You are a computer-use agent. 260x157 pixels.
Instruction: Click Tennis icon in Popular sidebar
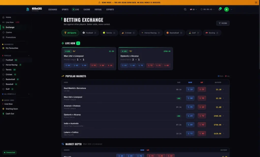(3, 69)
